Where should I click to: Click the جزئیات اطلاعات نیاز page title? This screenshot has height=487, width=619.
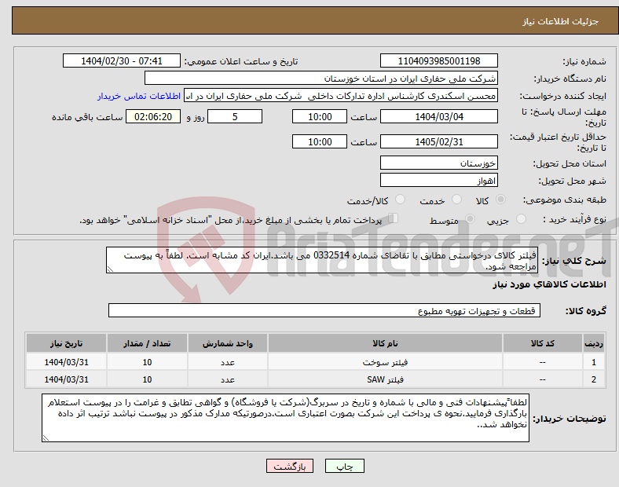click(560, 21)
